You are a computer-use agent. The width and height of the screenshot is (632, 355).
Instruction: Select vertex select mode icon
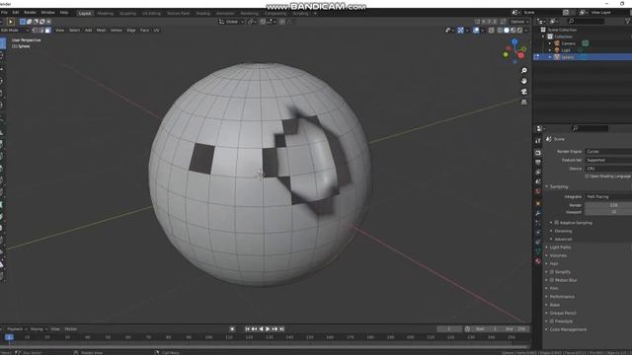pos(36,31)
